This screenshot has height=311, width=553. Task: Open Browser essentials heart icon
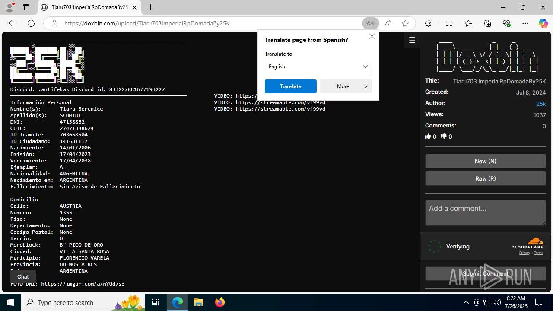point(506,23)
